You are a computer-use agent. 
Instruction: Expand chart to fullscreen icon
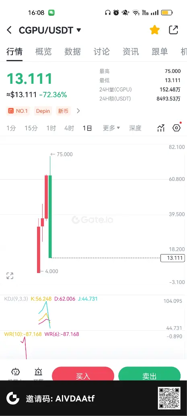click(10, 275)
